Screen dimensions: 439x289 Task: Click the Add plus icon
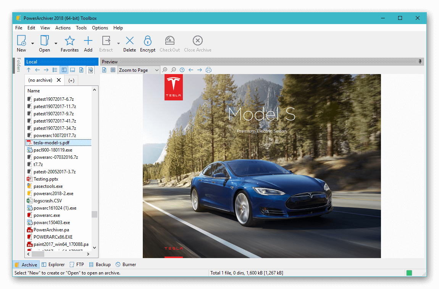(x=88, y=41)
